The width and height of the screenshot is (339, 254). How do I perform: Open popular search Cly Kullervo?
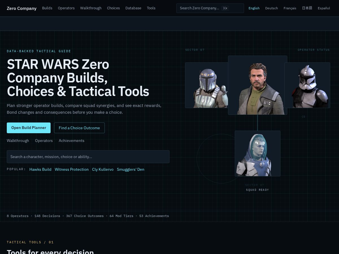(x=103, y=169)
